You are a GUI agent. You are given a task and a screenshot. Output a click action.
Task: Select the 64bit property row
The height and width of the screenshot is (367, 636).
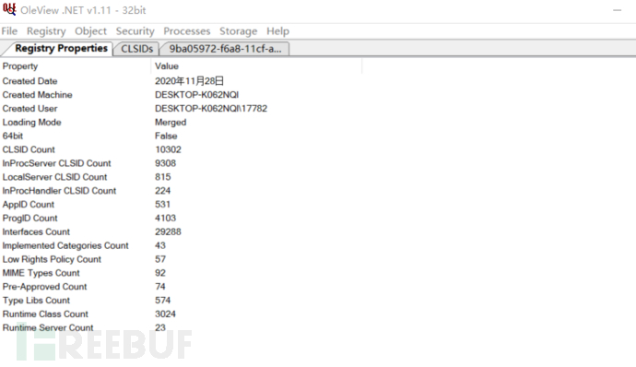pos(13,136)
